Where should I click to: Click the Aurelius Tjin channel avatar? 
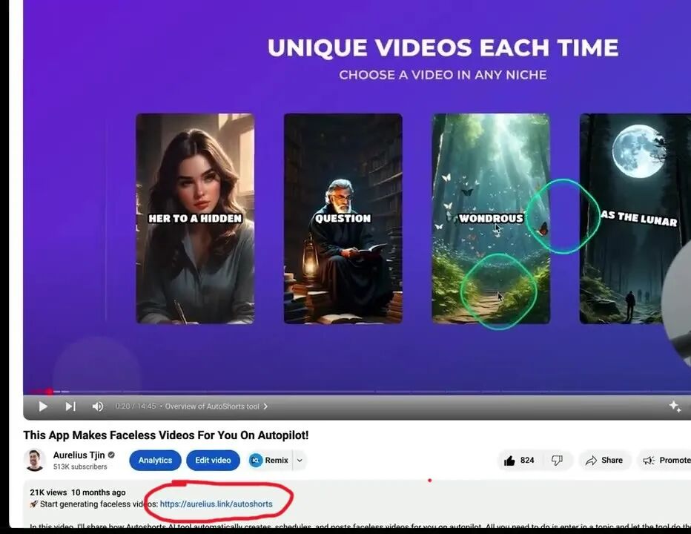35,460
